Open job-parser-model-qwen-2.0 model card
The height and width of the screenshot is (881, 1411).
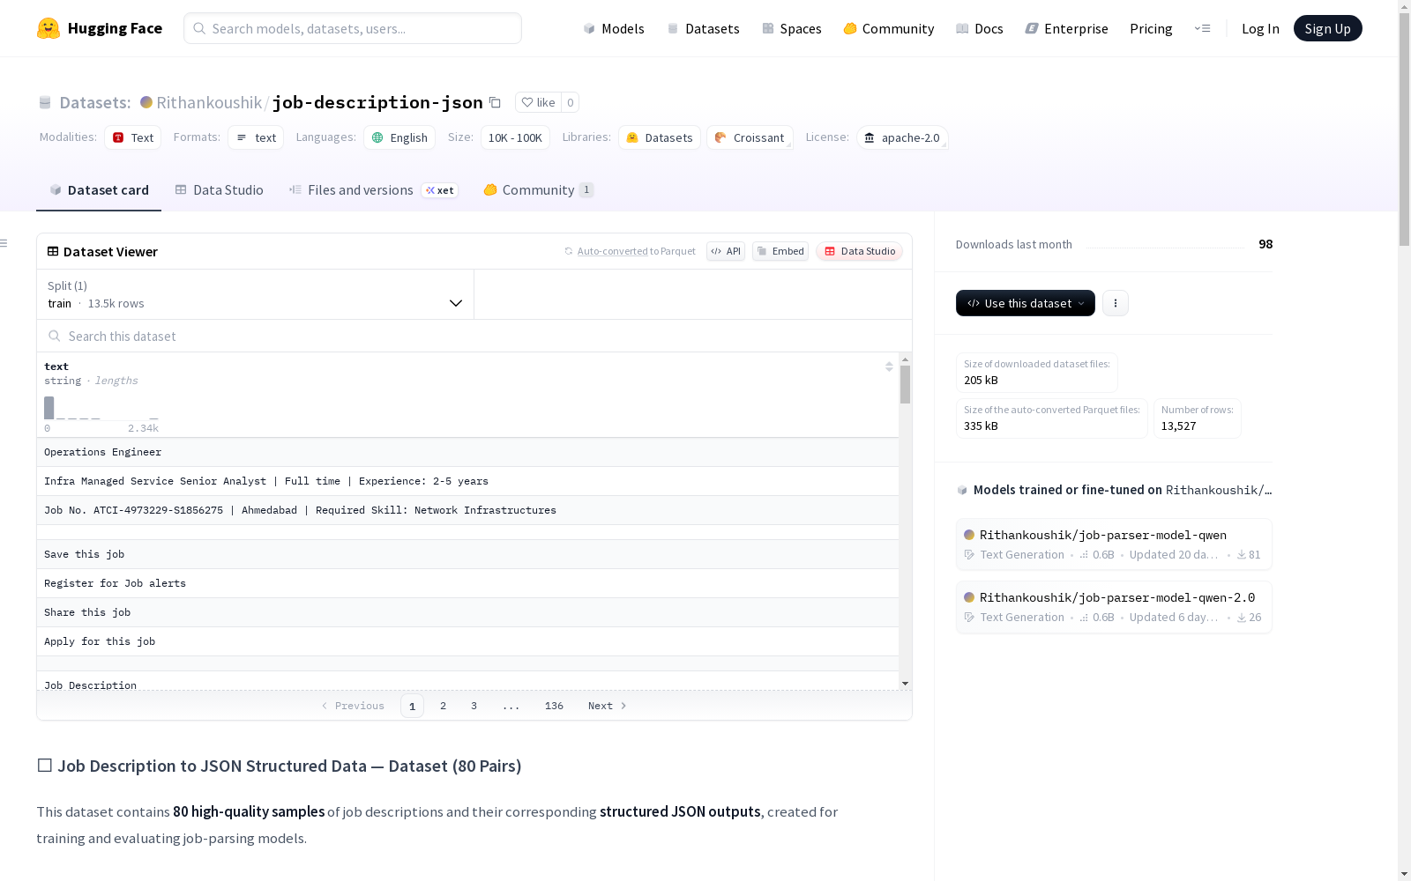(1114, 607)
